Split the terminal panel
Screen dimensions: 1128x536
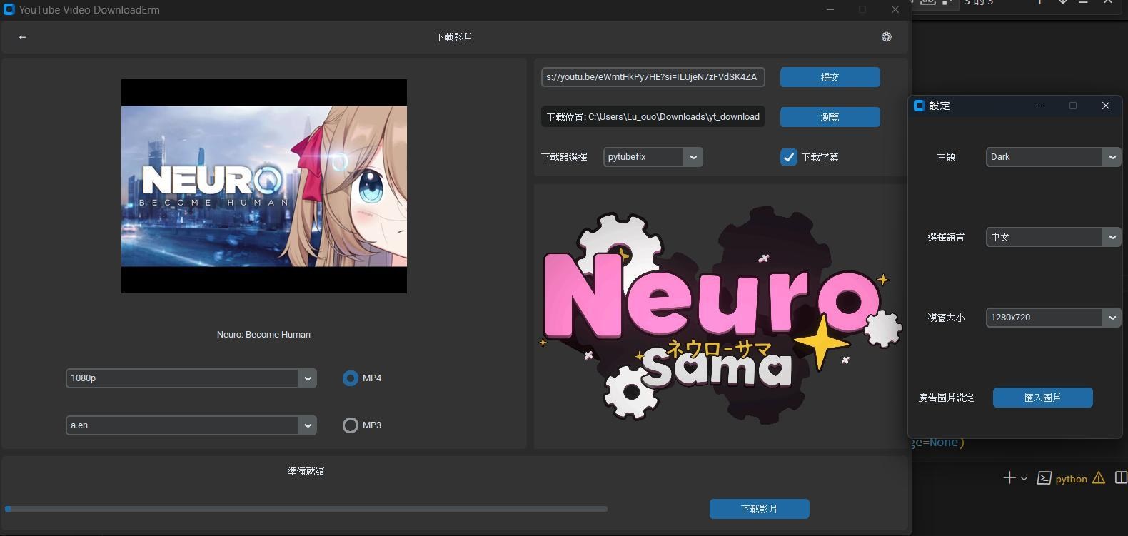1121,478
